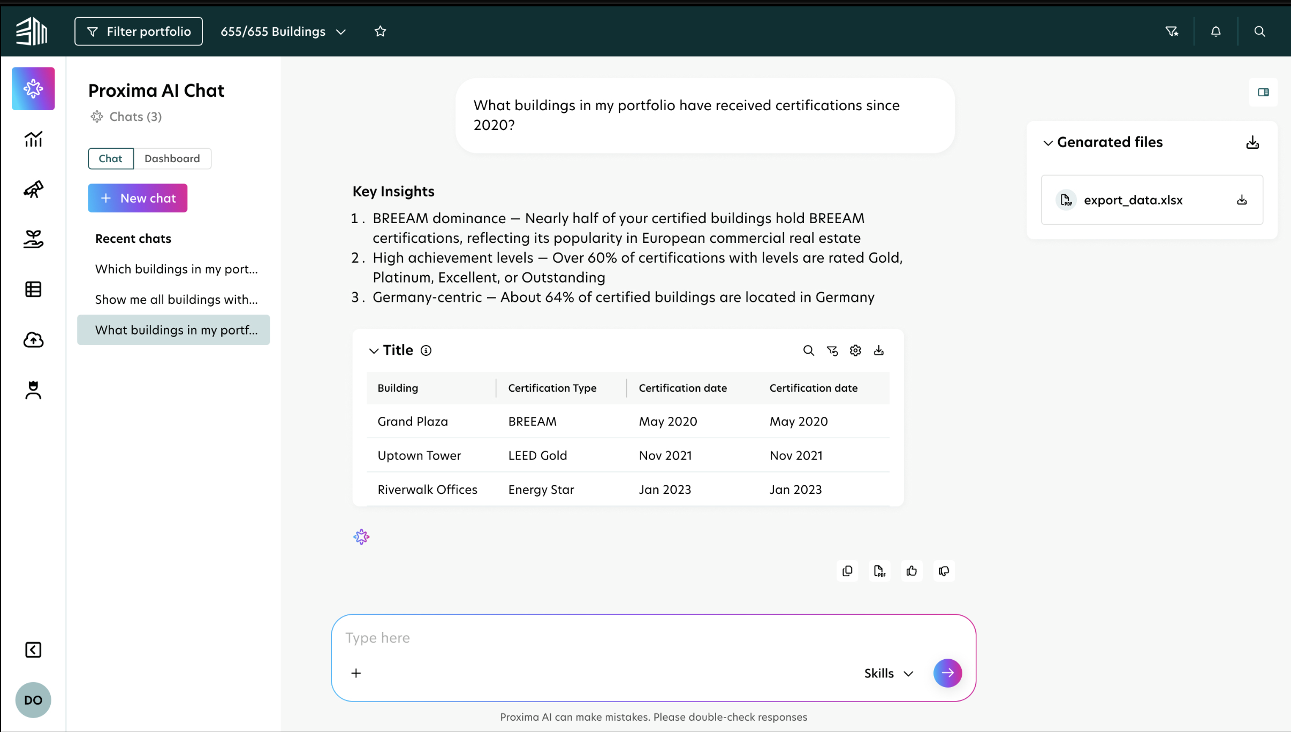Download the Title table
This screenshot has width=1291, height=732.
point(879,350)
